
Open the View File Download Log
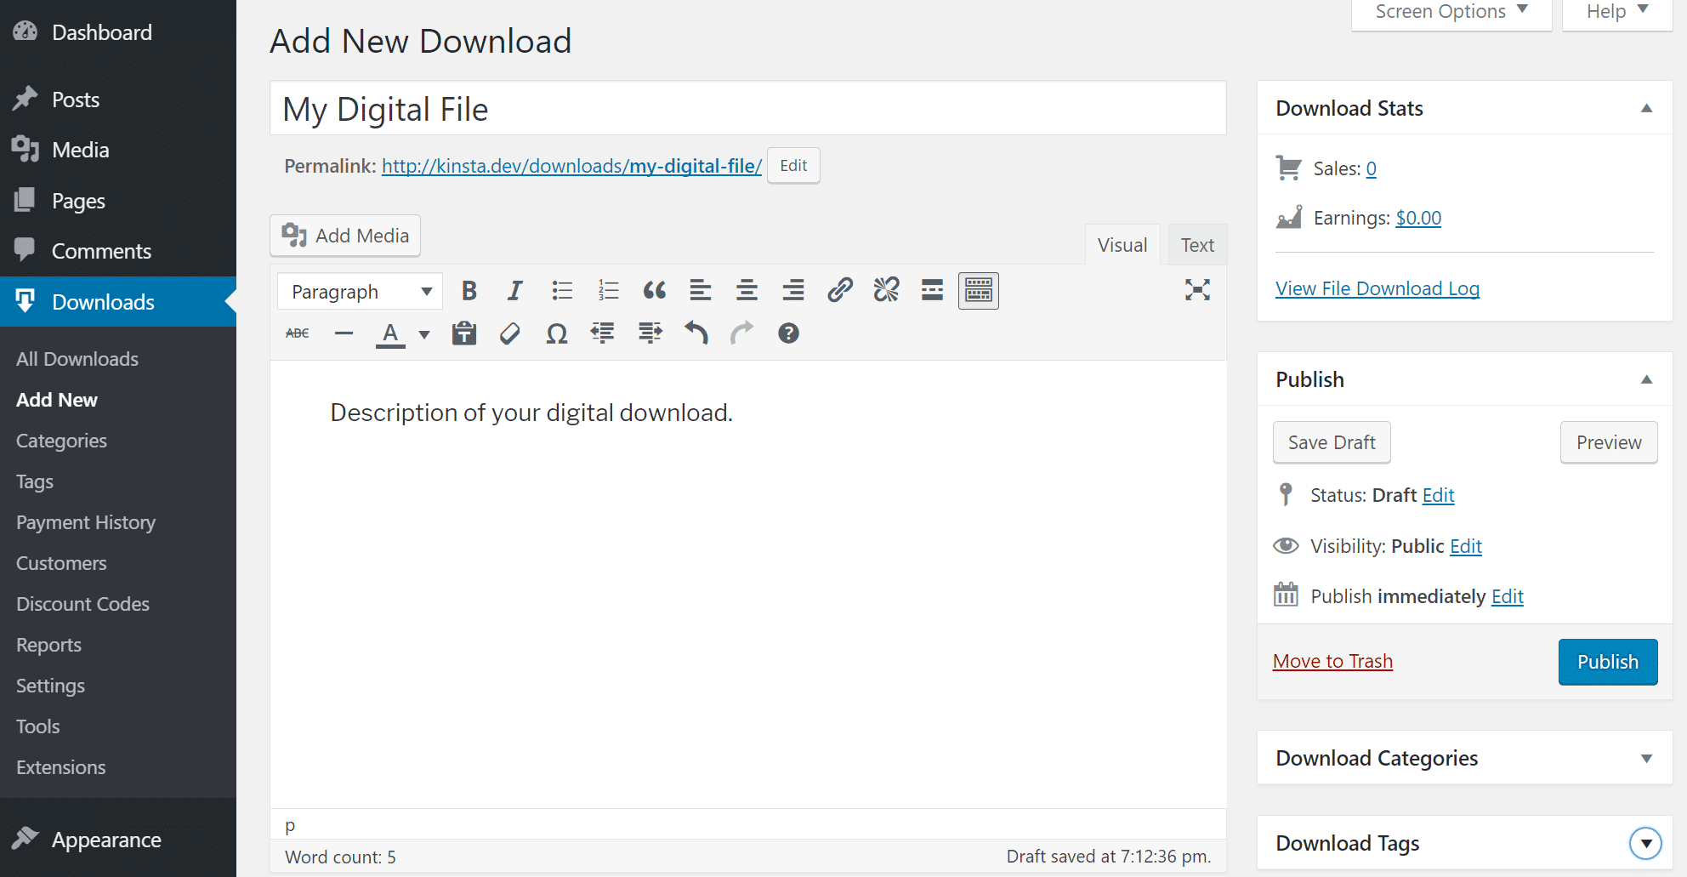(x=1377, y=288)
